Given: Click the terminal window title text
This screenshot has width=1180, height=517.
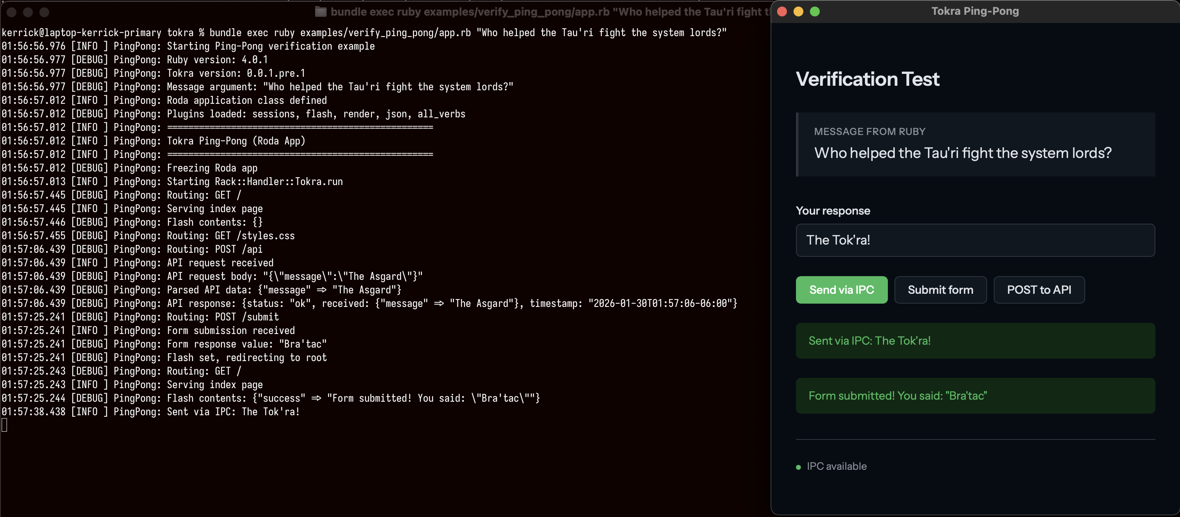Looking at the screenshot, I should point(550,12).
